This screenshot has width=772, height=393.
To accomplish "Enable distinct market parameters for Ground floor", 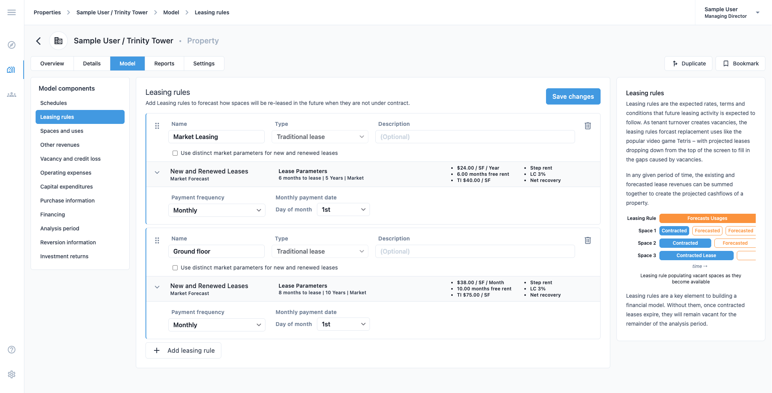I will pos(175,268).
